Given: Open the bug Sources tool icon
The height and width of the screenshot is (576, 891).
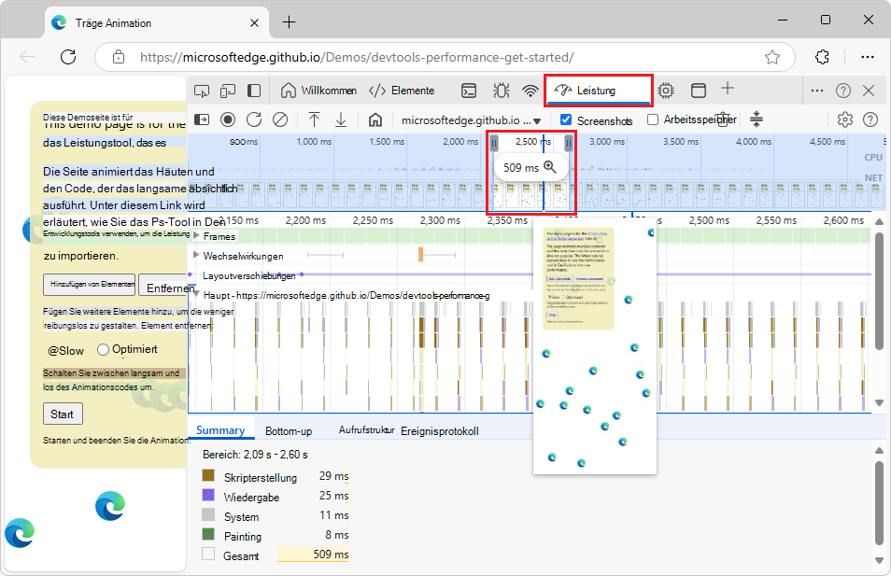Looking at the screenshot, I should (x=501, y=91).
